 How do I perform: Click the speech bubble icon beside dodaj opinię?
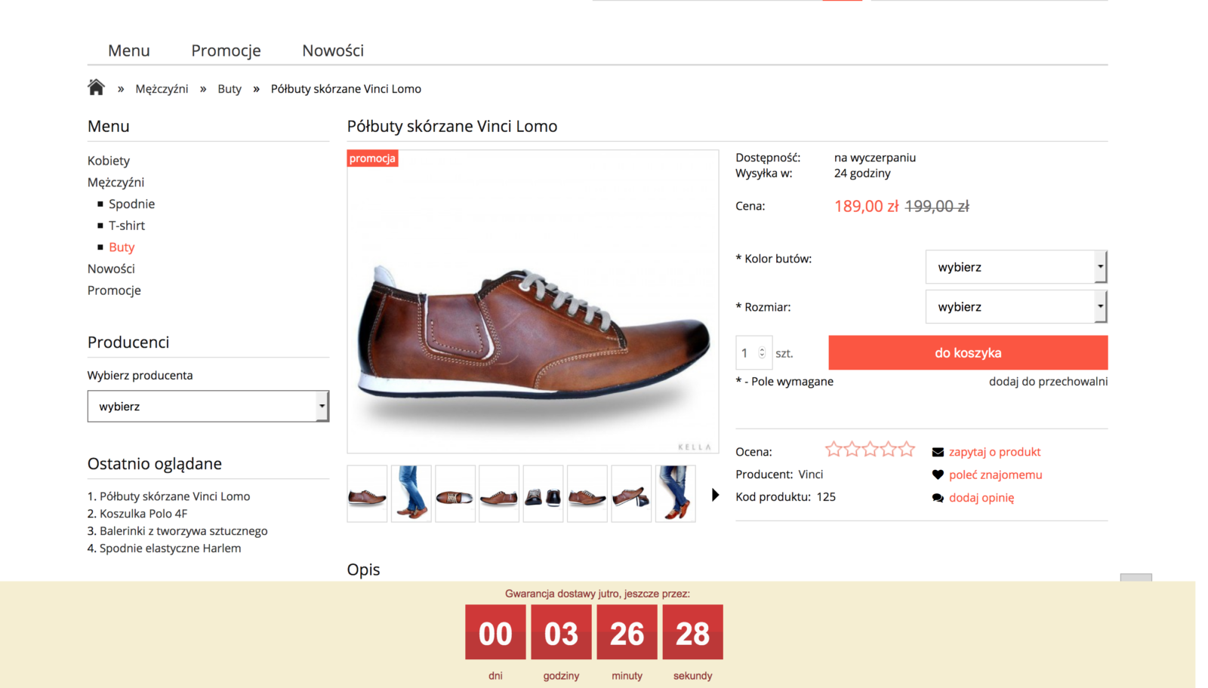click(x=938, y=498)
